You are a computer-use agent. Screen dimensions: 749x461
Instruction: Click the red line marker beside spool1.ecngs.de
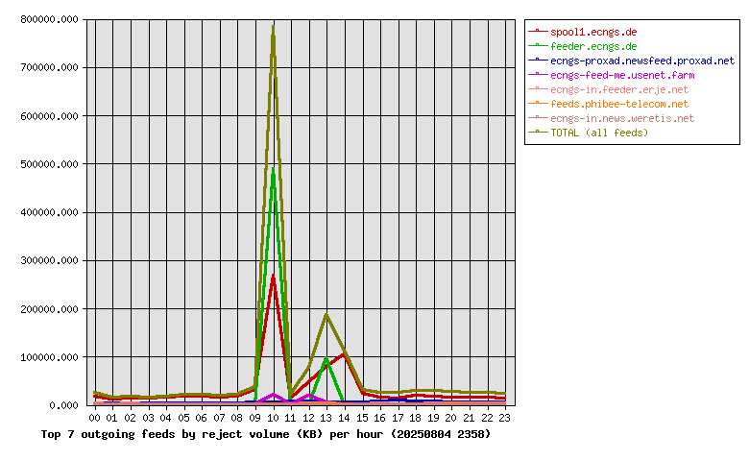(538, 31)
